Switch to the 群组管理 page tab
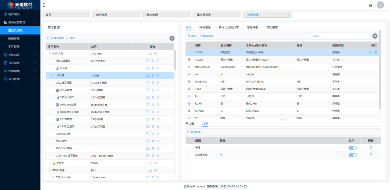Viewport: 390px width, 190px height. pos(166,15)
